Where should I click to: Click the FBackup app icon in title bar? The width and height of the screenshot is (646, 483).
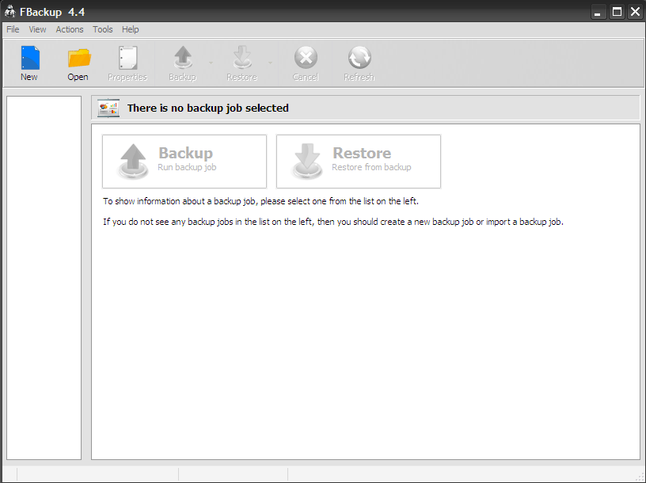click(x=9, y=12)
